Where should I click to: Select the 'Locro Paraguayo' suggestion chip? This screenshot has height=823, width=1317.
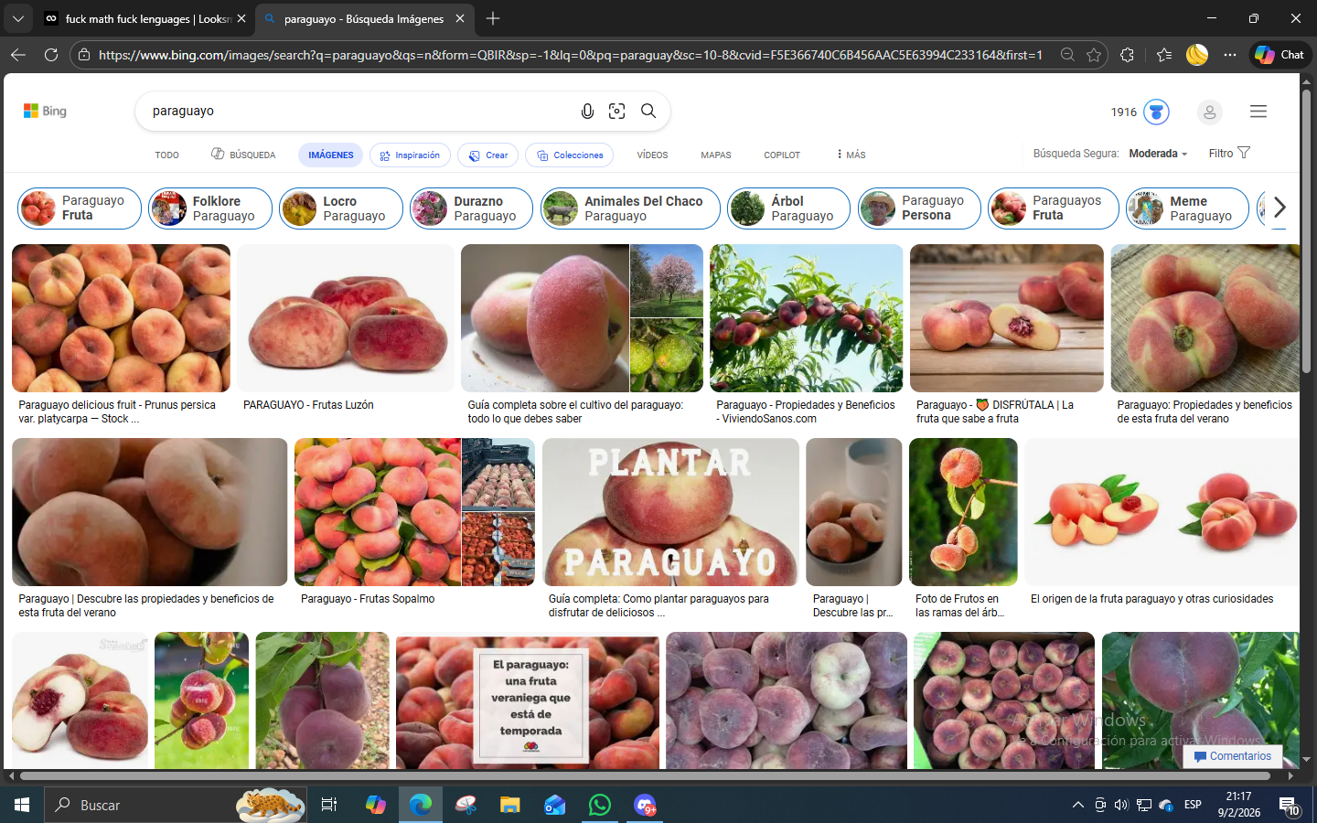pyautogui.click(x=341, y=208)
